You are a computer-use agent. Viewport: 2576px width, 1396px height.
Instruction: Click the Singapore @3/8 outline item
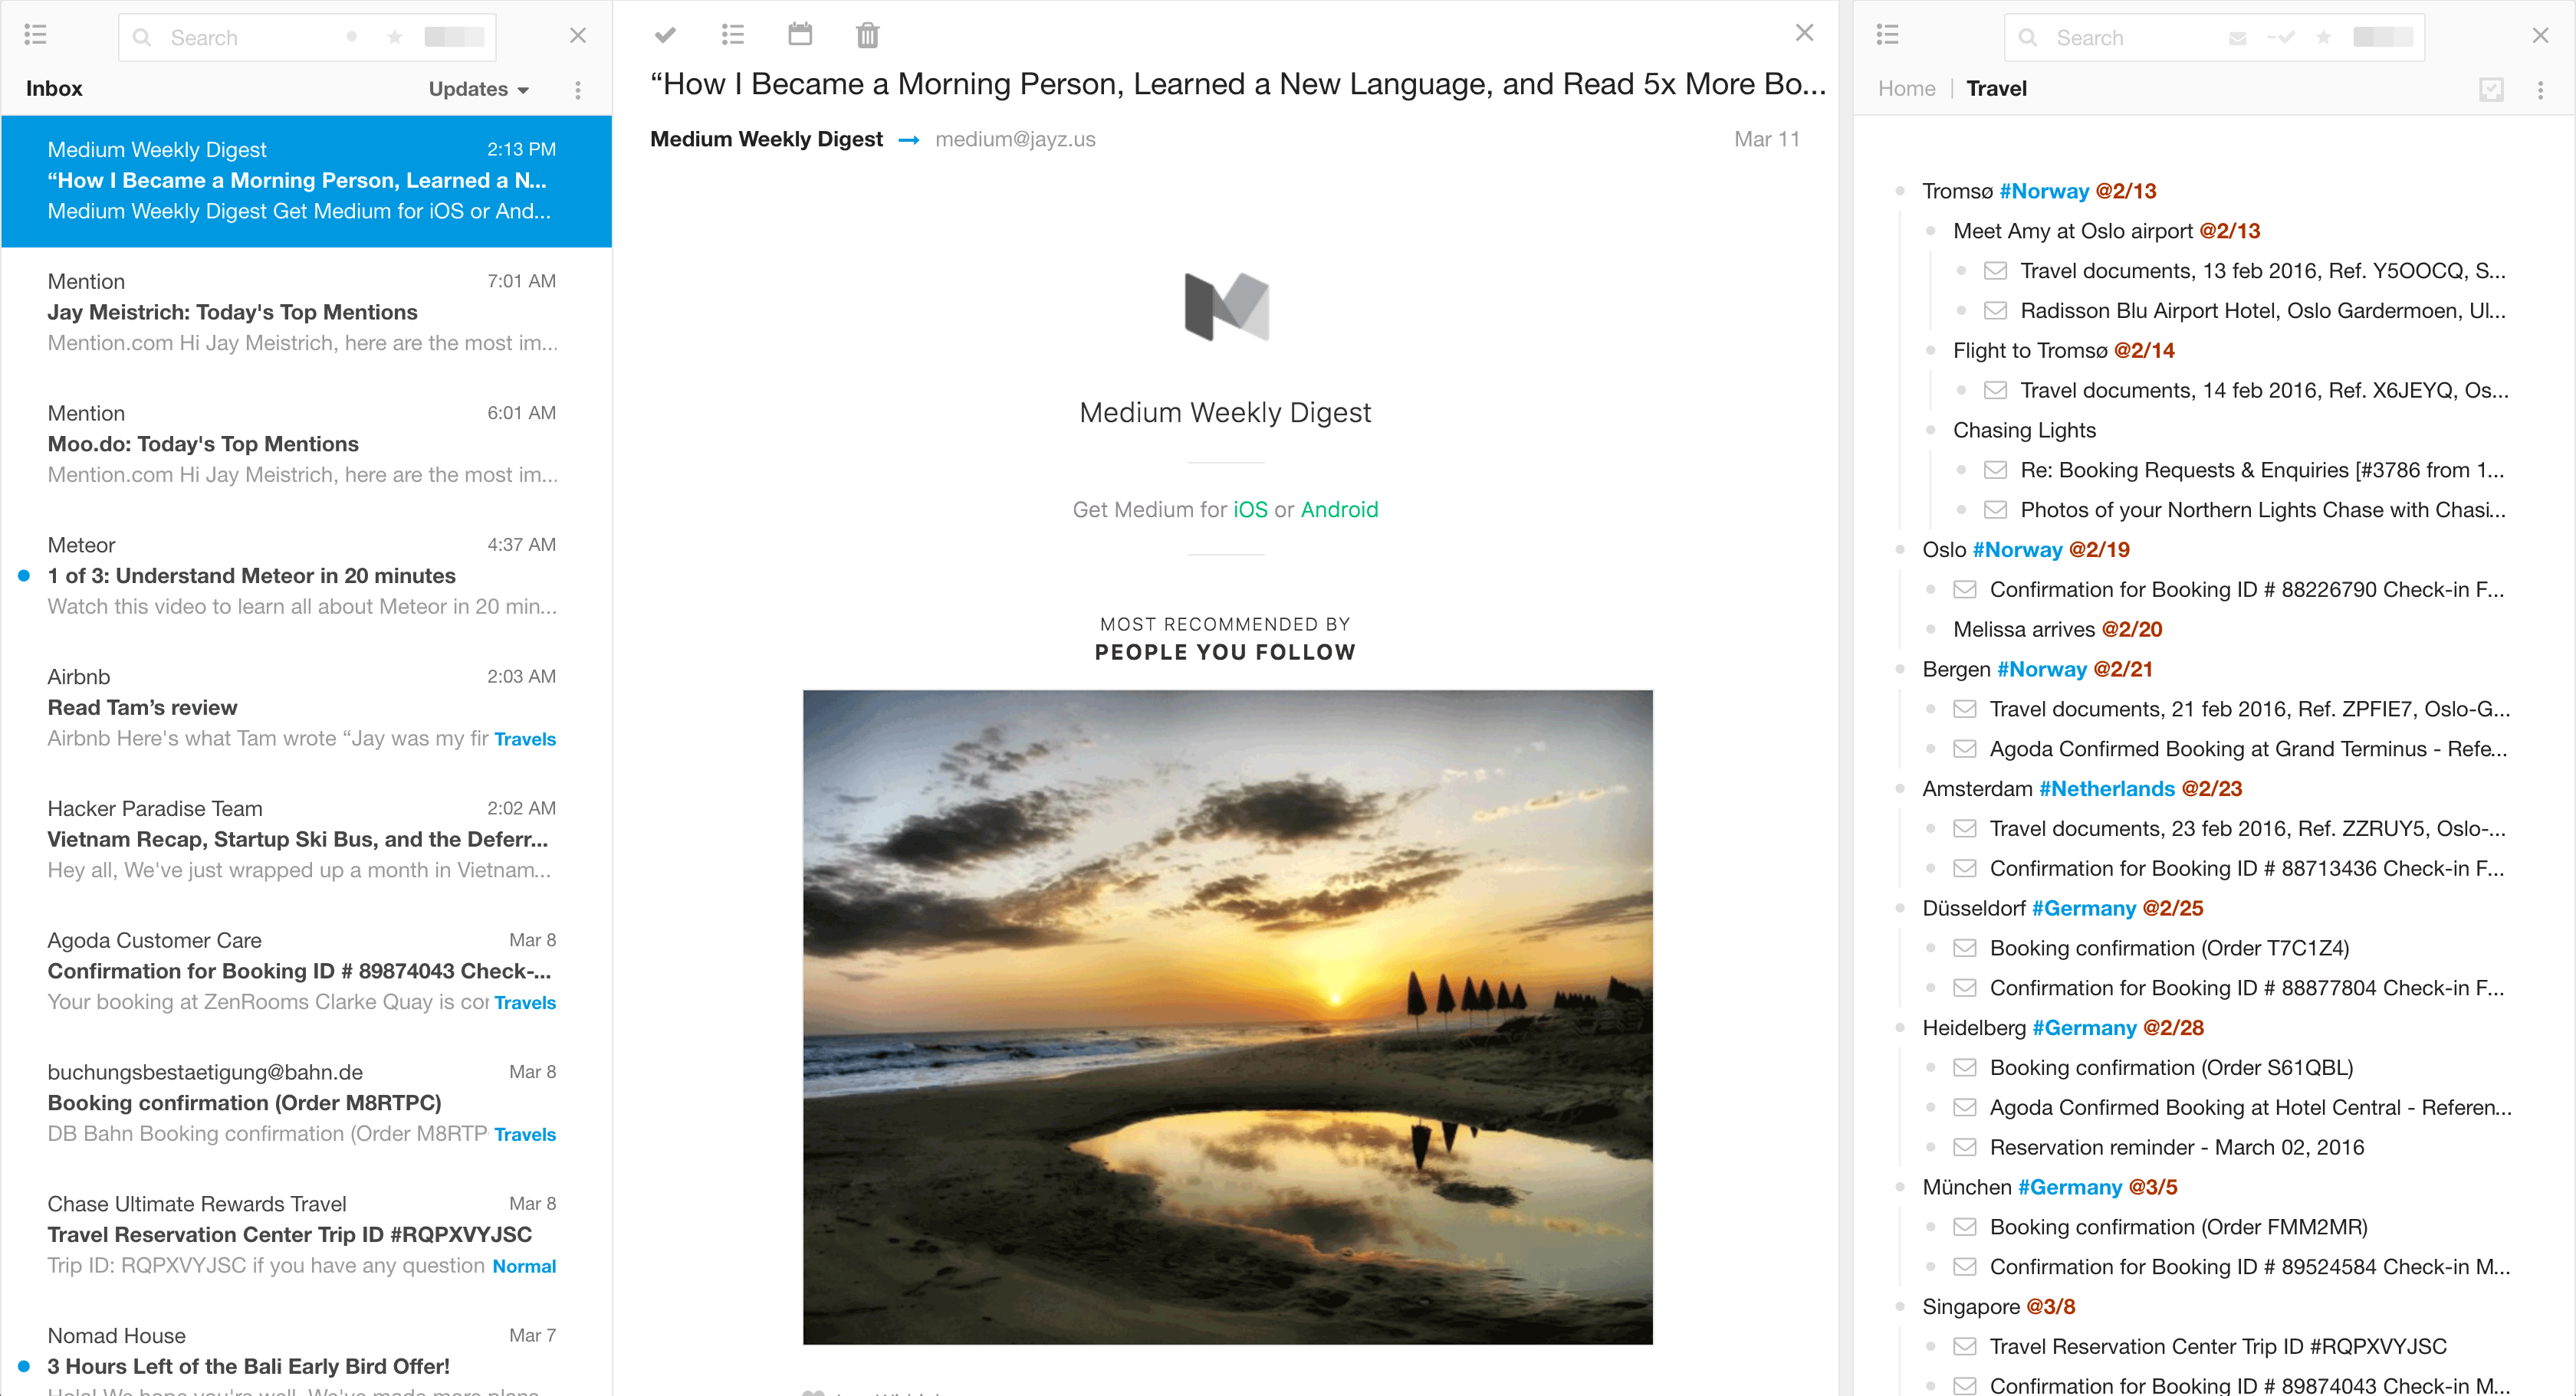[1998, 1307]
